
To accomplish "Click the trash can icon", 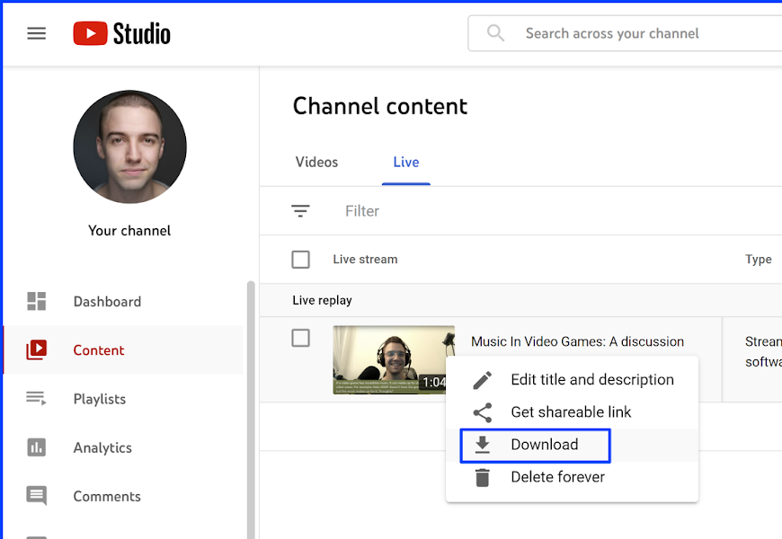I will 483,477.
